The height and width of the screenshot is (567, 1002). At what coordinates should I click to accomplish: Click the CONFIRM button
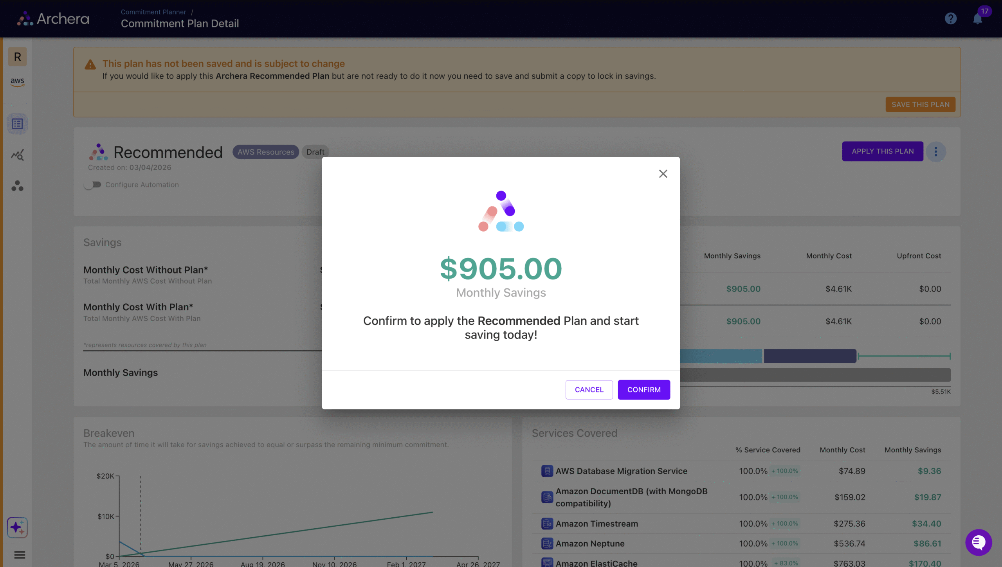point(644,389)
